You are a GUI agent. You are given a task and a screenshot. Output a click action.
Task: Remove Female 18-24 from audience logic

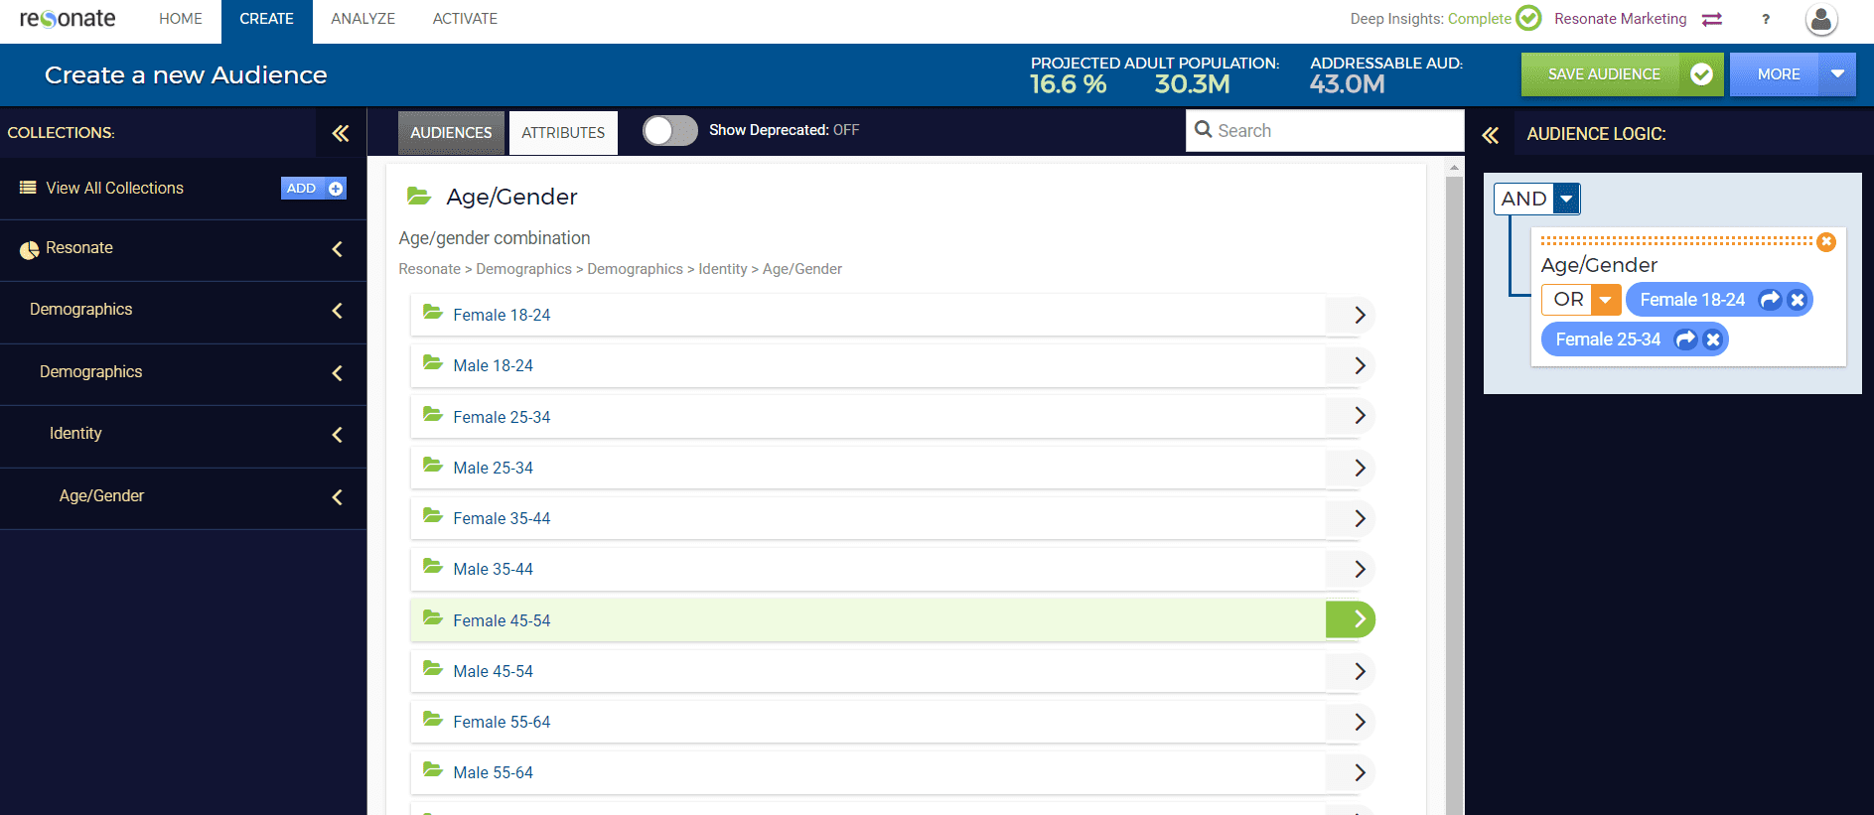coord(1797,300)
